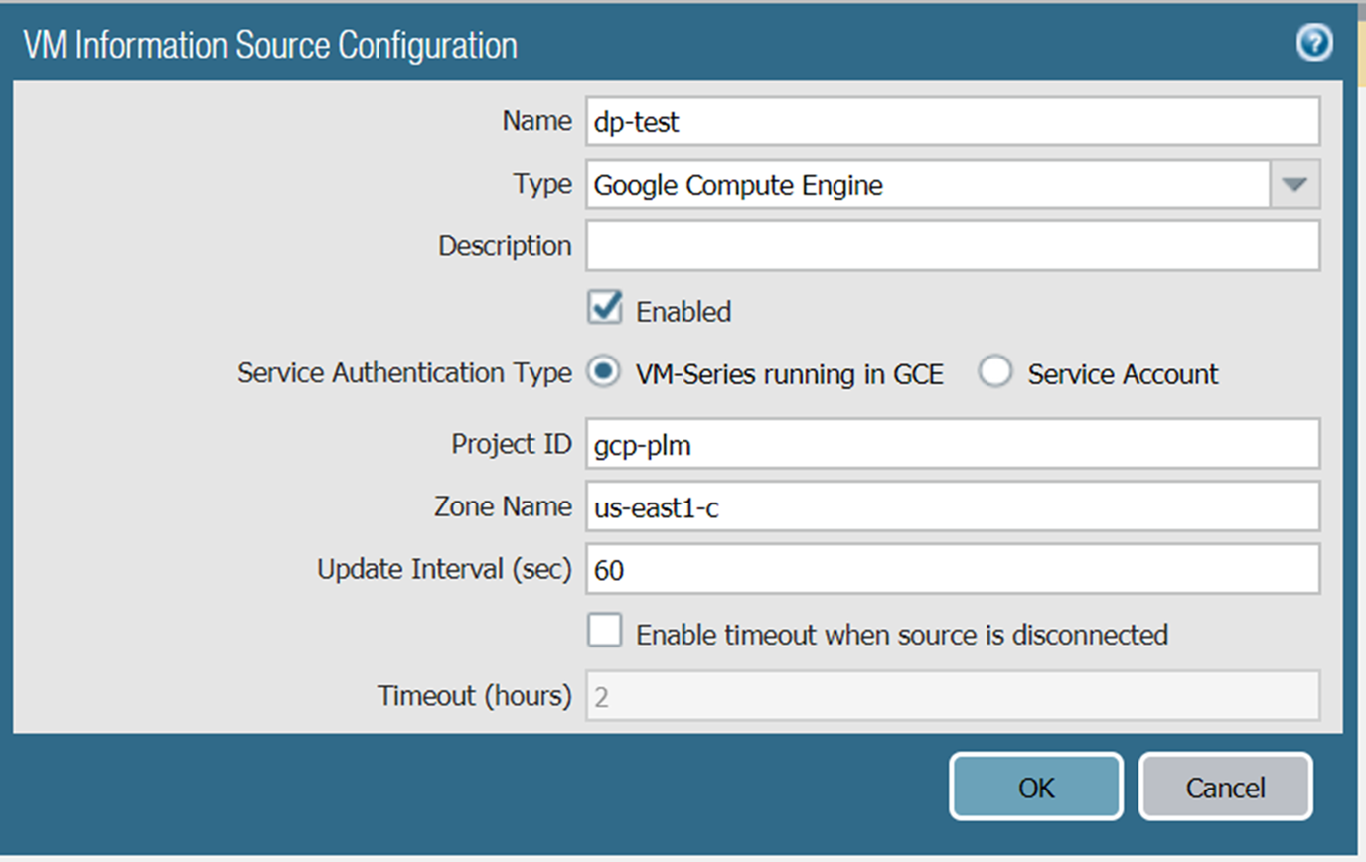Click the Project ID field
Screen dimensions: 1366x862
pos(952,444)
